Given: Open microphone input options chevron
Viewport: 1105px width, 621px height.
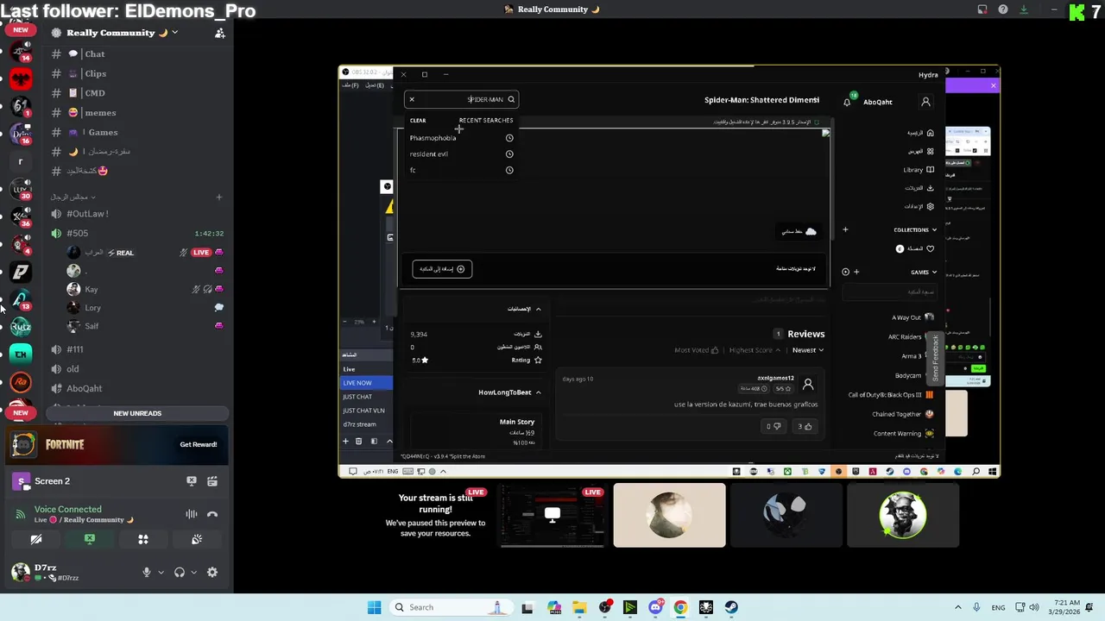Looking at the screenshot, I should click(x=160, y=572).
